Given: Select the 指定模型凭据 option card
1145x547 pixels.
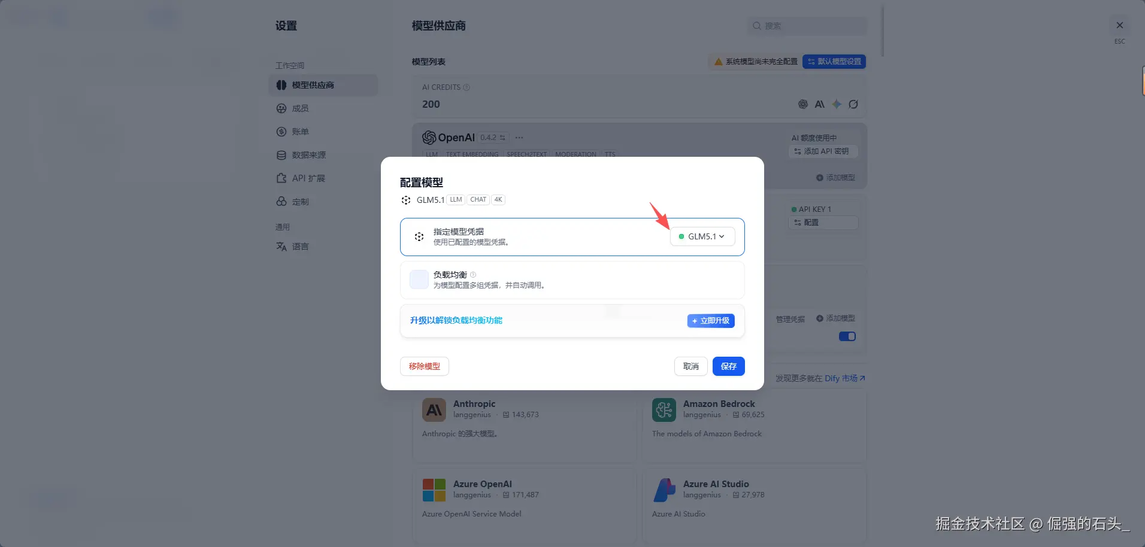Looking at the screenshot, I should [x=572, y=237].
